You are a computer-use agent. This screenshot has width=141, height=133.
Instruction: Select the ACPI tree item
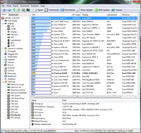(11, 46)
